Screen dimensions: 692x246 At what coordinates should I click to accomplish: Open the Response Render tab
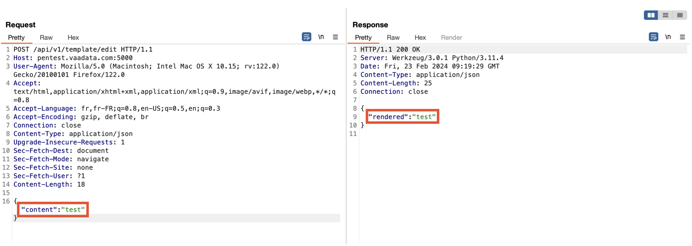coord(451,37)
